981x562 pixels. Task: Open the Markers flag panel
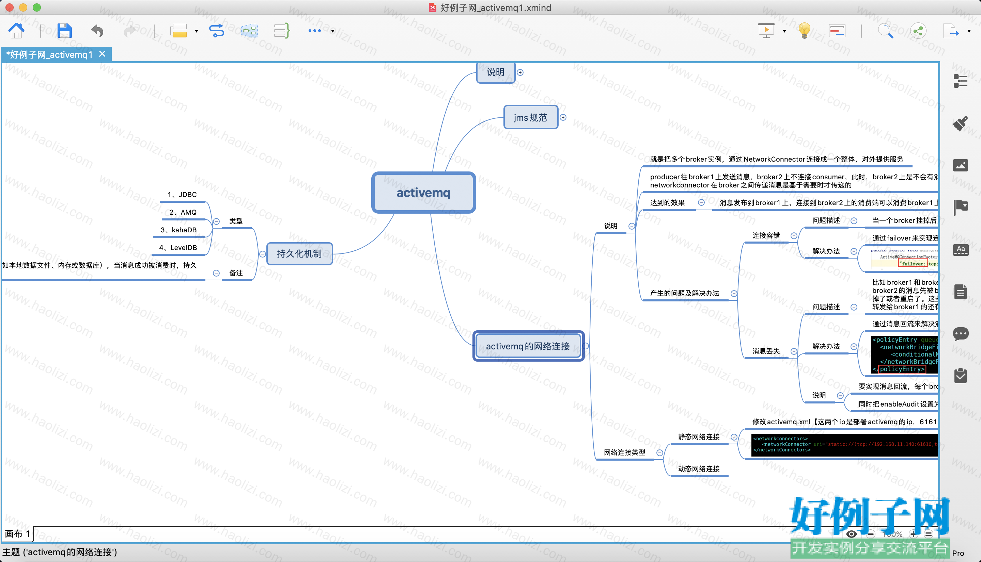click(x=961, y=208)
